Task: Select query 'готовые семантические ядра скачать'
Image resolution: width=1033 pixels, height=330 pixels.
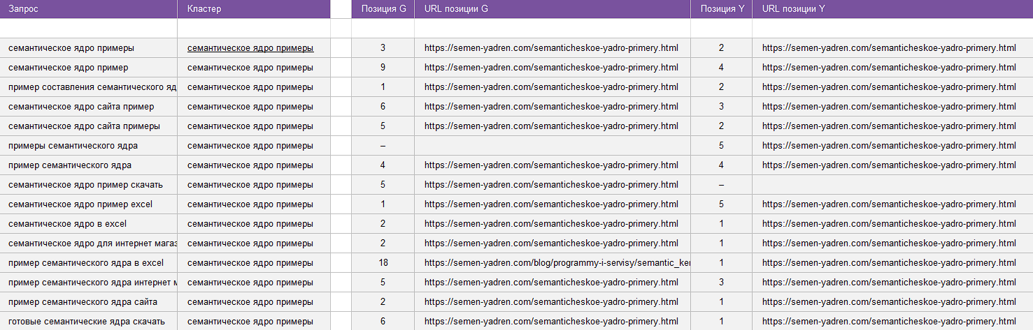Action: pos(87,322)
